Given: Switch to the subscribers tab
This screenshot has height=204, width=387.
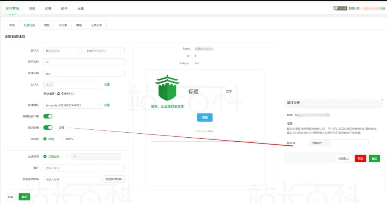Looking at the screenshot, I should pos(63,25).
